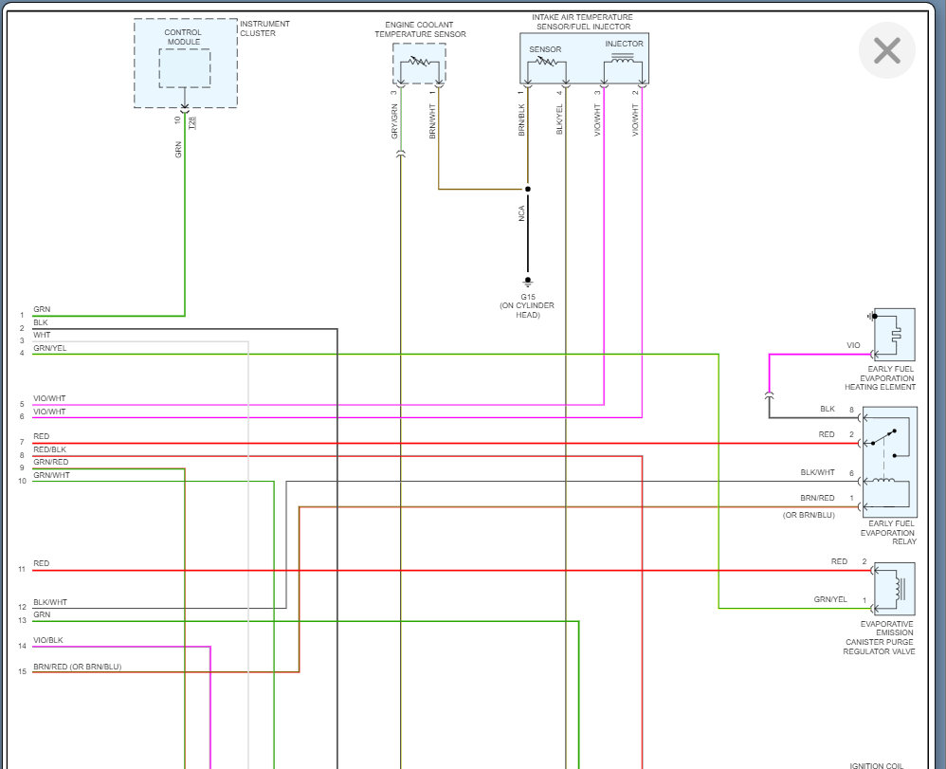
Task: Click the 'VIO' label near heating element
Action: click(x=853, y=345)
